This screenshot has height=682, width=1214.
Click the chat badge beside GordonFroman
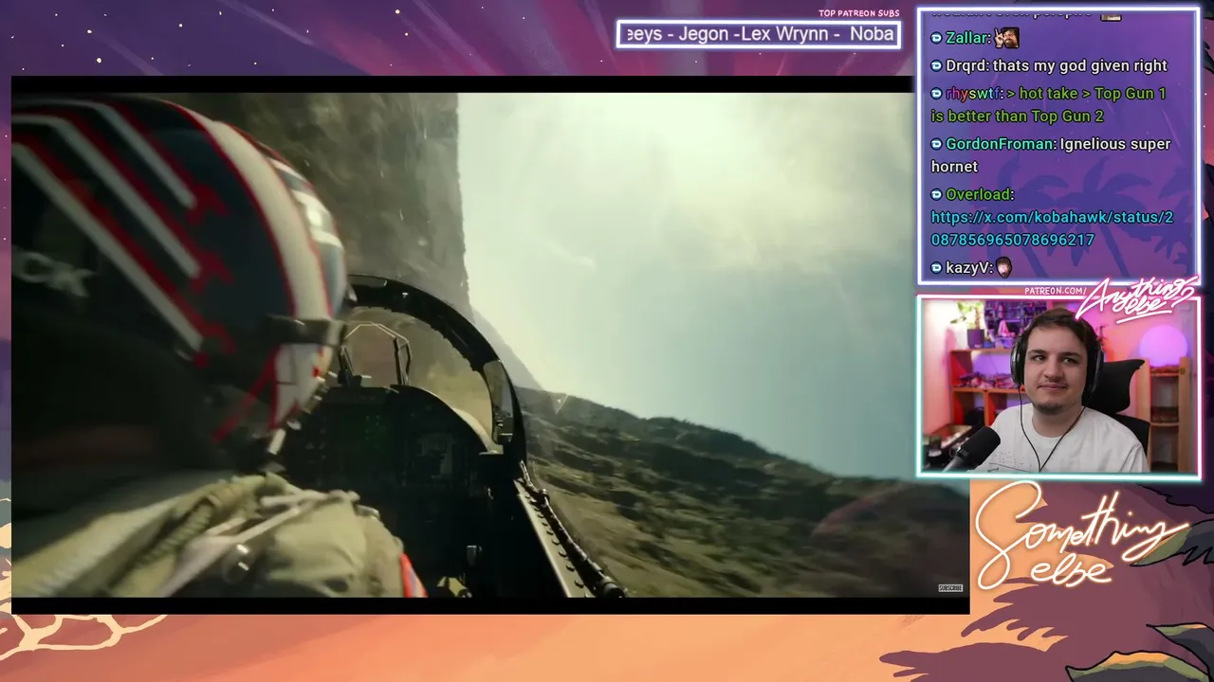click(x=936, y=144)
